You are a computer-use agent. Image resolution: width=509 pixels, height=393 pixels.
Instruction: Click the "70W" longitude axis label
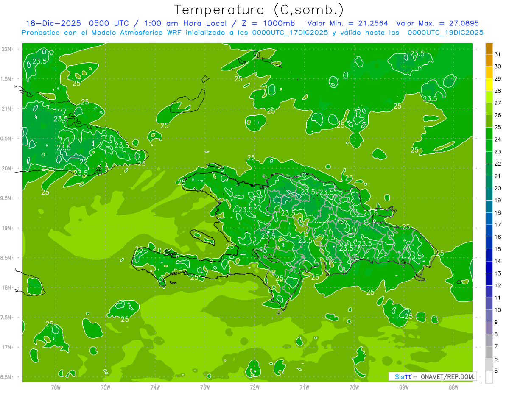coord(354,387)
